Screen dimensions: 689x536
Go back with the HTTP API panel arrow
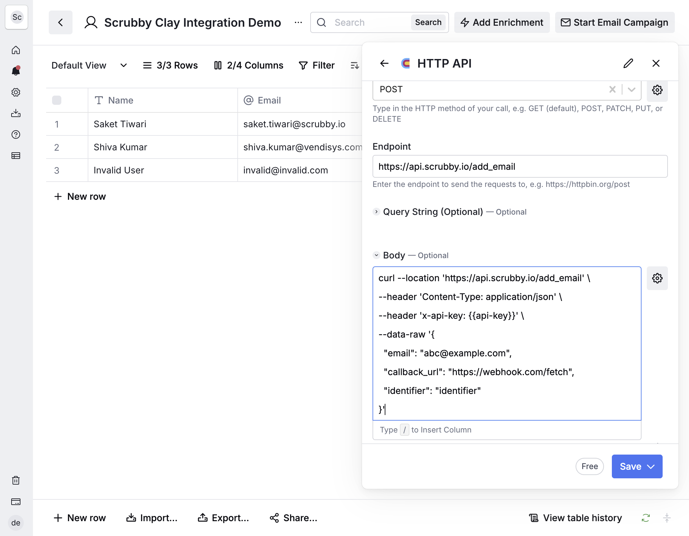384,63
